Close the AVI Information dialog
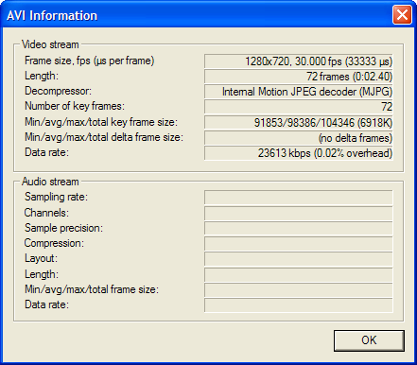 [402, 15]
